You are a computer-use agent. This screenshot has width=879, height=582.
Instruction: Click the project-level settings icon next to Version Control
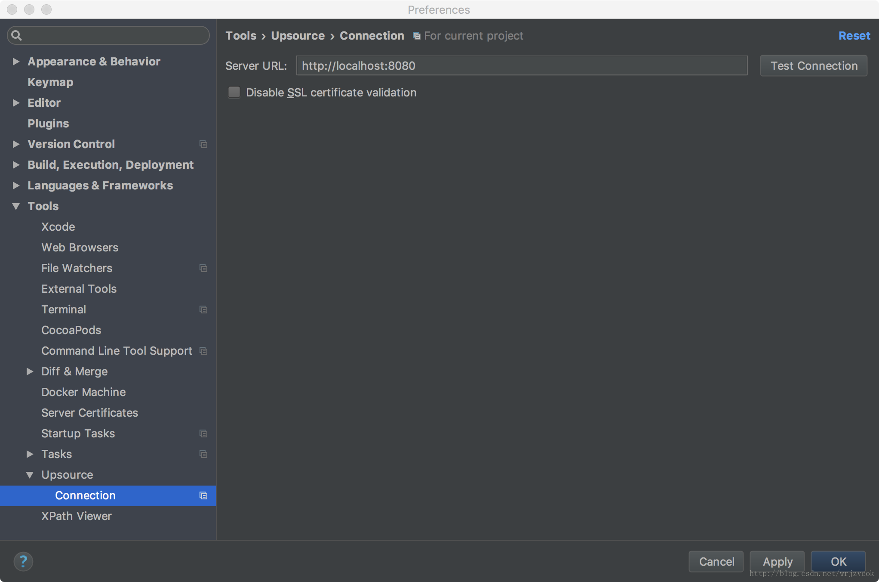203,143
